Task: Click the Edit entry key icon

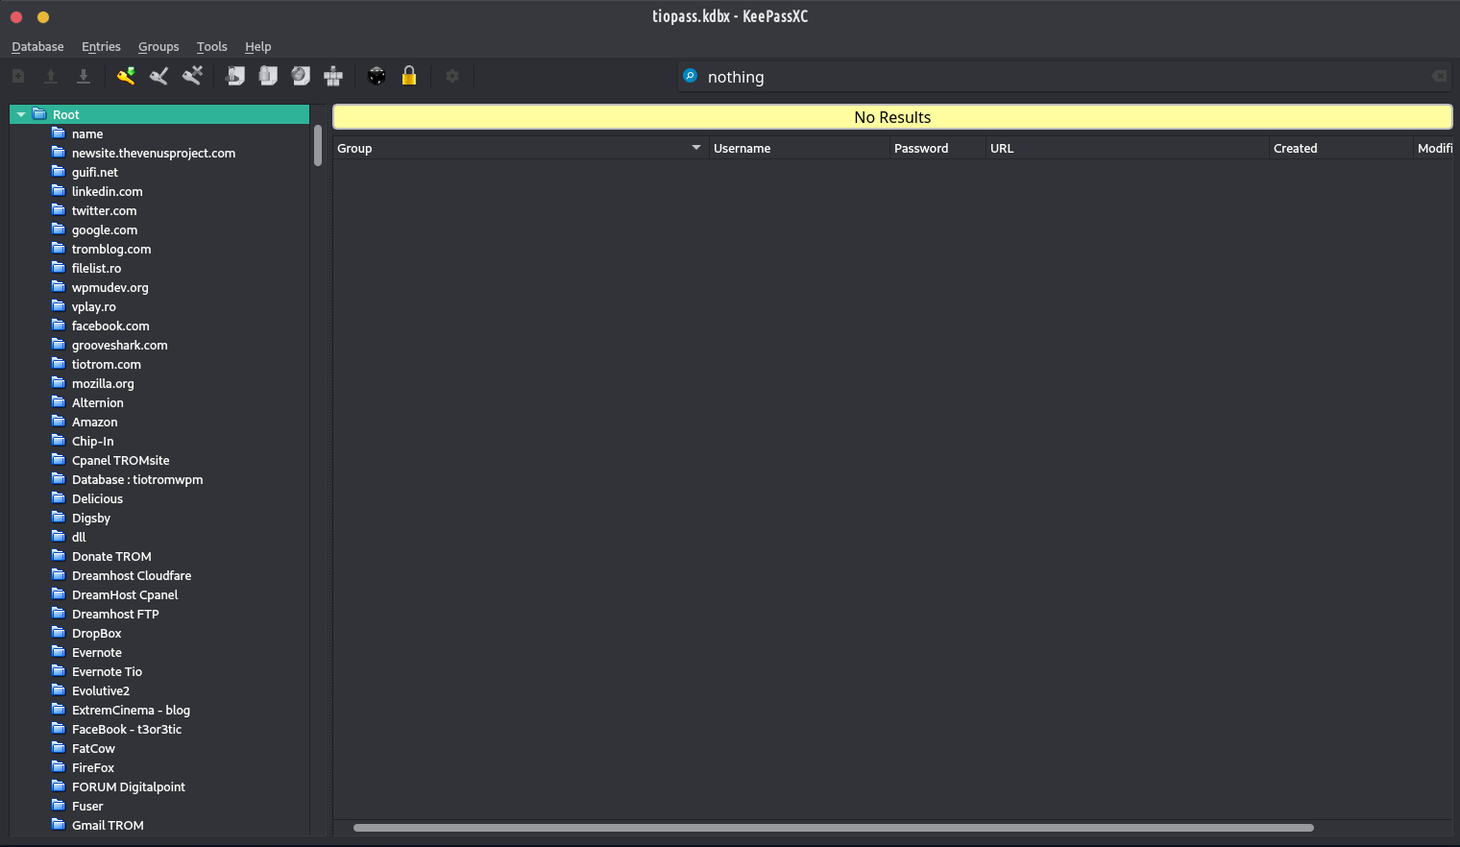Action: click(158, 76)
